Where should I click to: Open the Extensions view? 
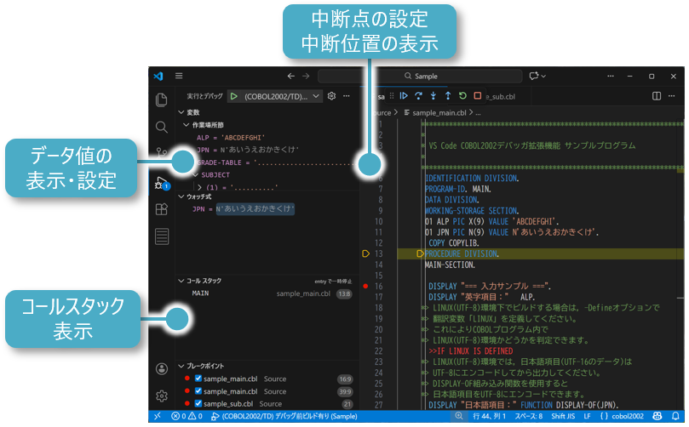tap(162, 209)
